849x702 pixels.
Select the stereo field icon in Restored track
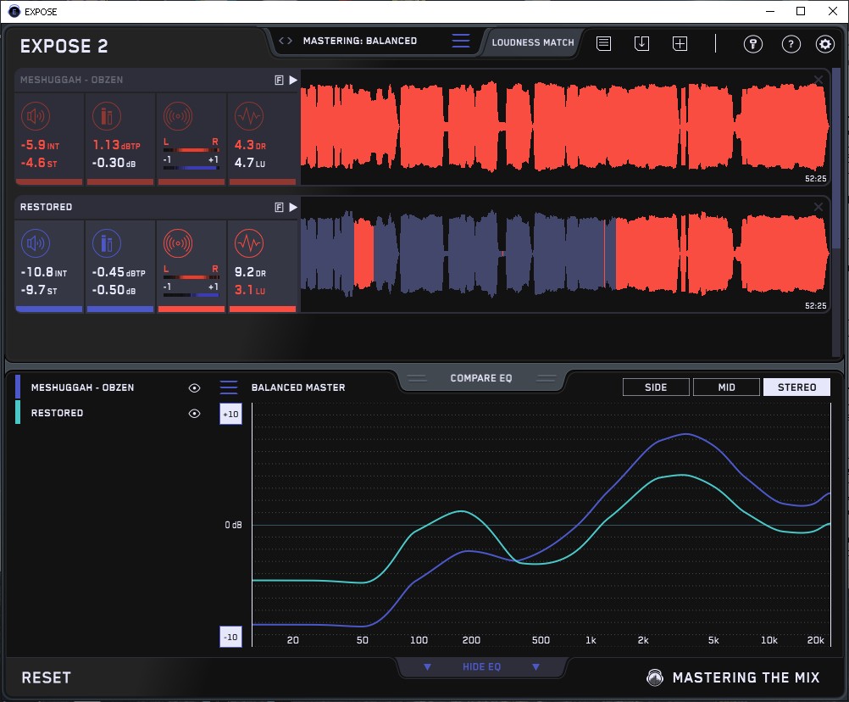tap(178, 243)
